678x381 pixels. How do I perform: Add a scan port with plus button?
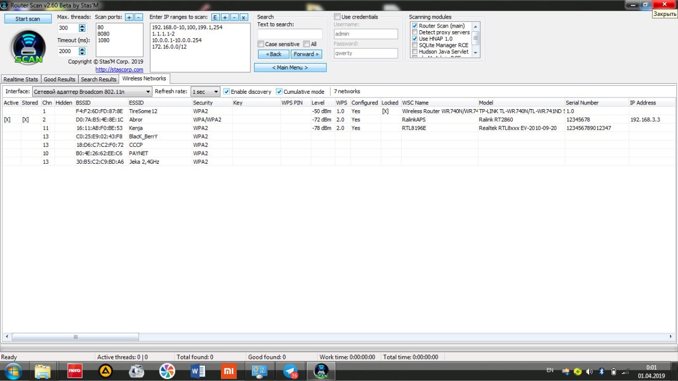tap(129, 17)
